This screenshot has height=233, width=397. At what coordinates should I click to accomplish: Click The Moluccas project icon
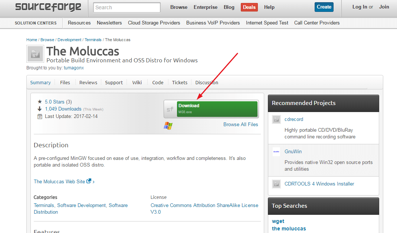tap(35, 54)
